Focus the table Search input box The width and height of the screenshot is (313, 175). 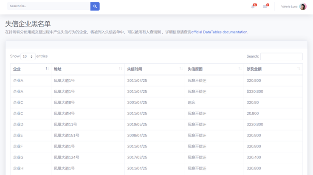point(282,56)
